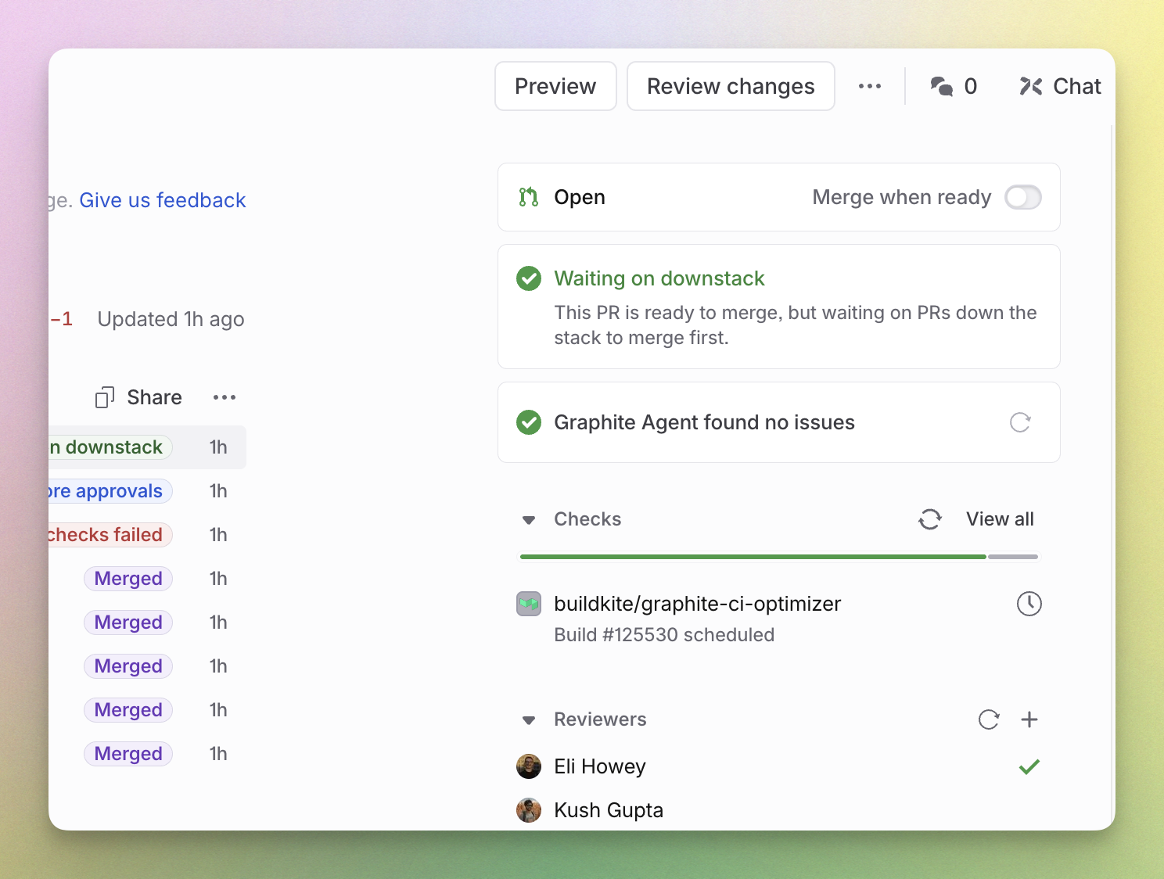Click the buildkite/graphite-ci-optimizer check icon
This screenshot has height=879, width=1164.
pyautogui.click(x=529, y=604)
